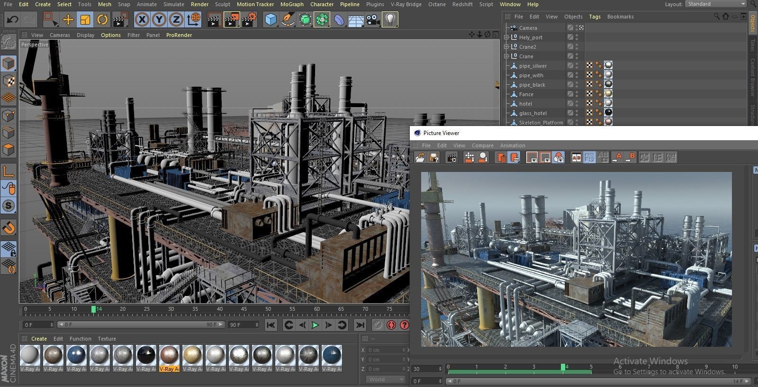Click X position field stepper arrows

click(405, 350)
